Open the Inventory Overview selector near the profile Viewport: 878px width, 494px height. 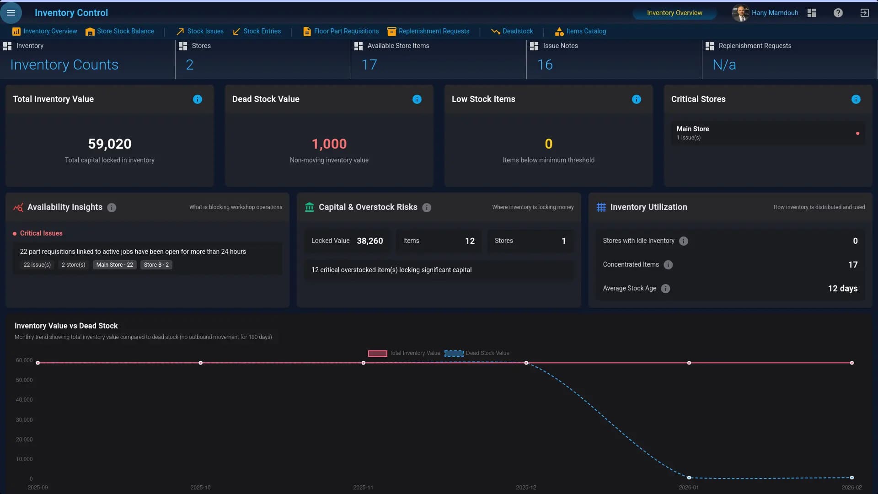(x=675, y=13)
